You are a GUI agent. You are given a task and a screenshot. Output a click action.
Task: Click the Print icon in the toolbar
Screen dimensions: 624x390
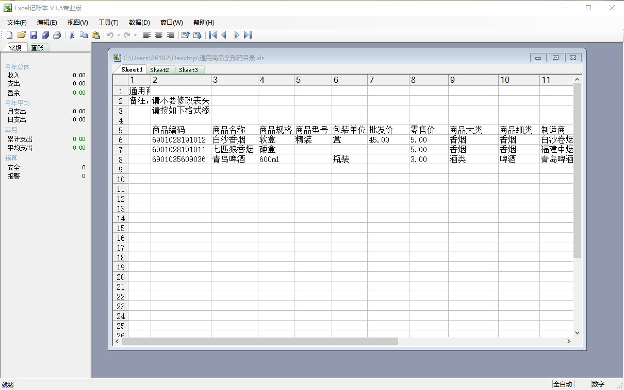pyautogui.click(x=57, y=35)
